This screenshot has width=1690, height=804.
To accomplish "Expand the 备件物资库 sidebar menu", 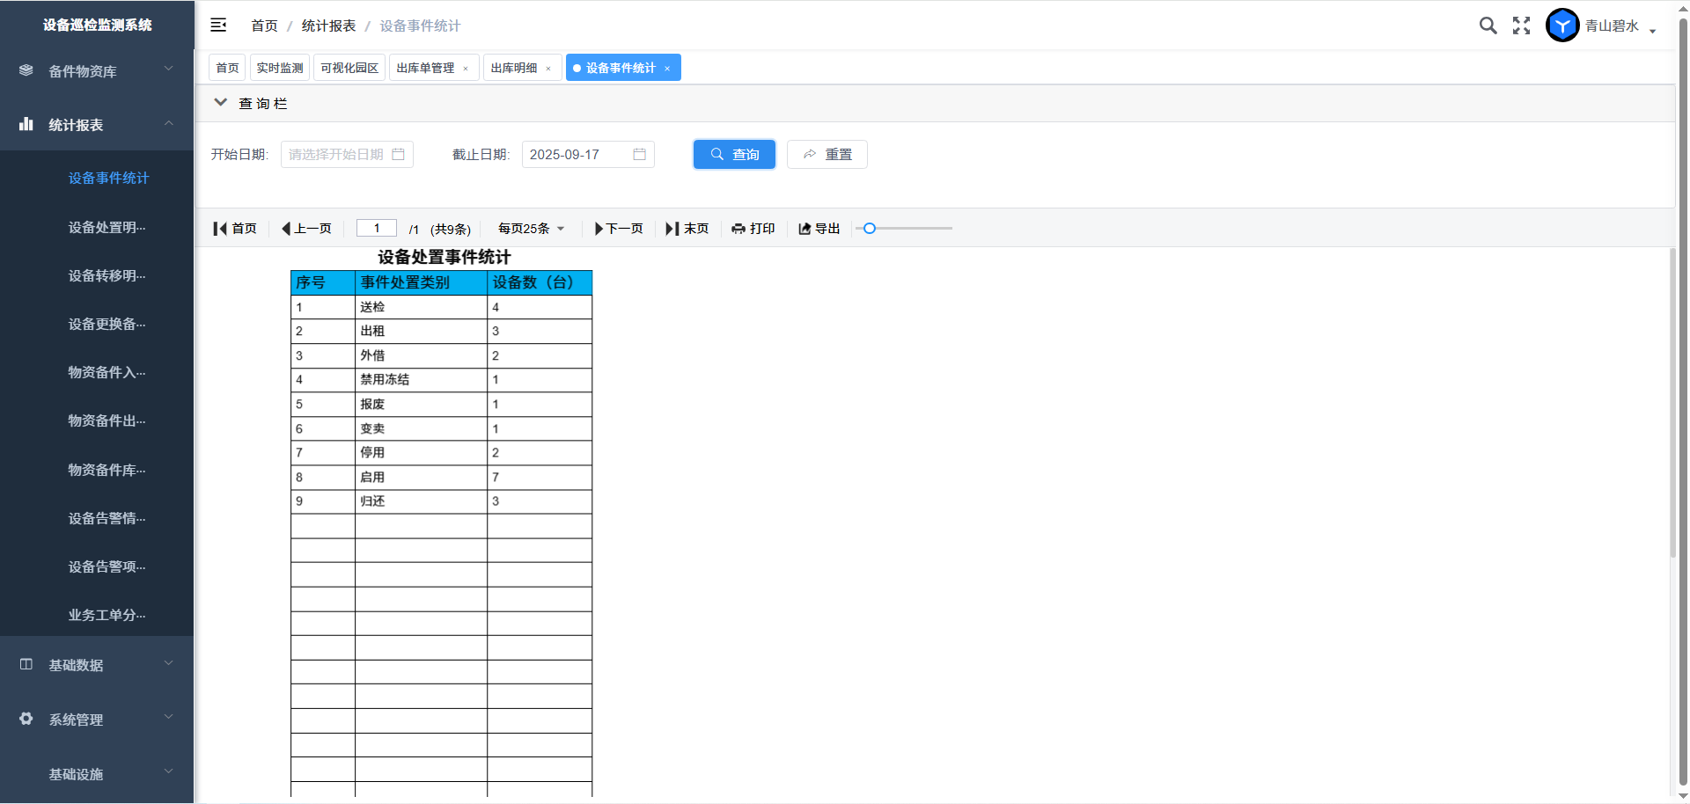I will (x=97, y=71).
